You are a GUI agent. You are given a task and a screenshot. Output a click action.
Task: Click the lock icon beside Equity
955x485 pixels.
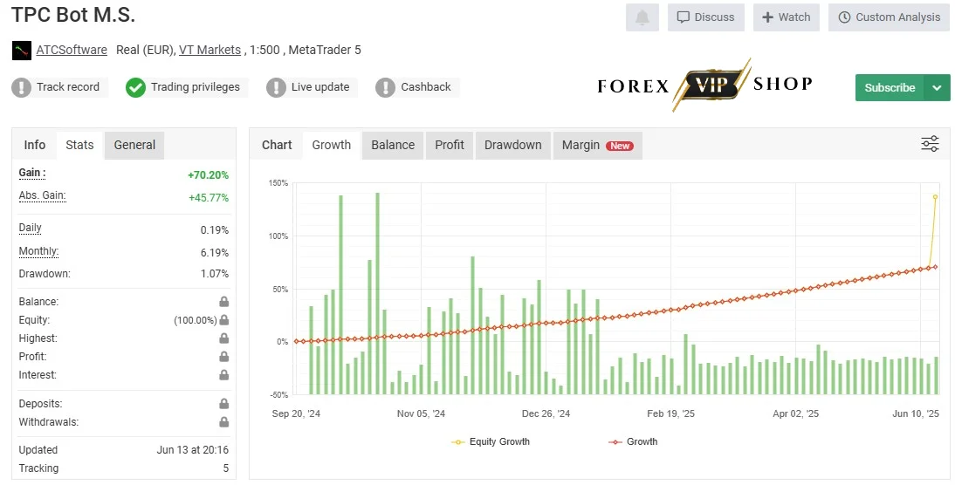coord(224,320)
